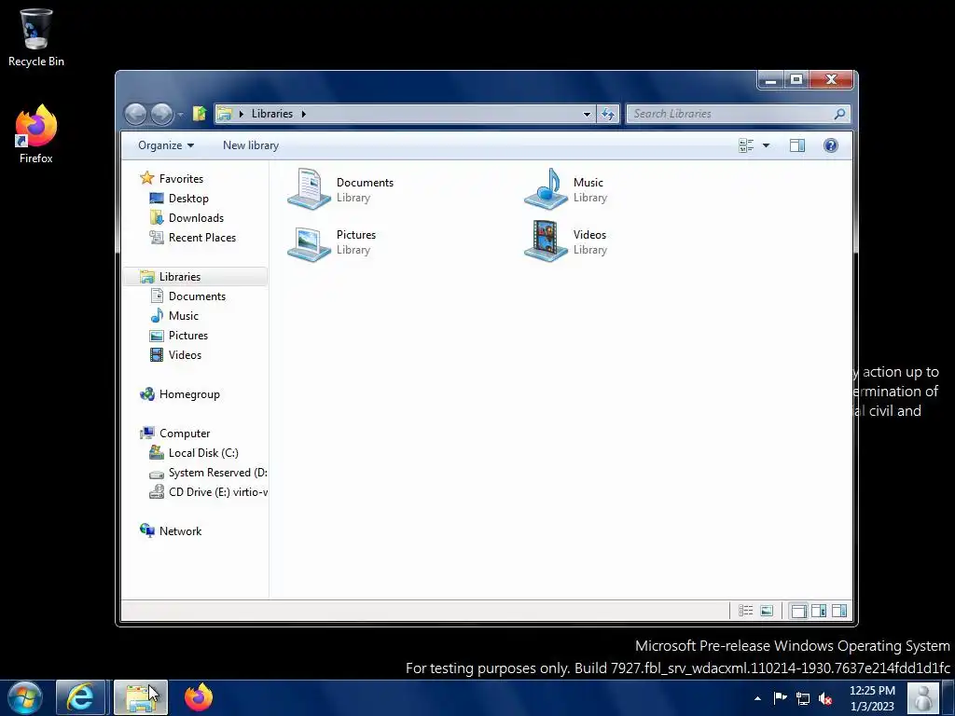Screen dimensions: 955x716
Task: Click the taskbar clock showing 12:25 PM
Action: (872, 698)
